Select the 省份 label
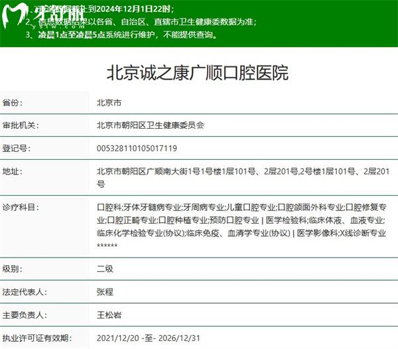The image size is (398, 349). 13,103
